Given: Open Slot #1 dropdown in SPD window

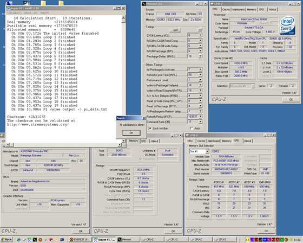Looking at the screenshot, I should pos(207,151).
